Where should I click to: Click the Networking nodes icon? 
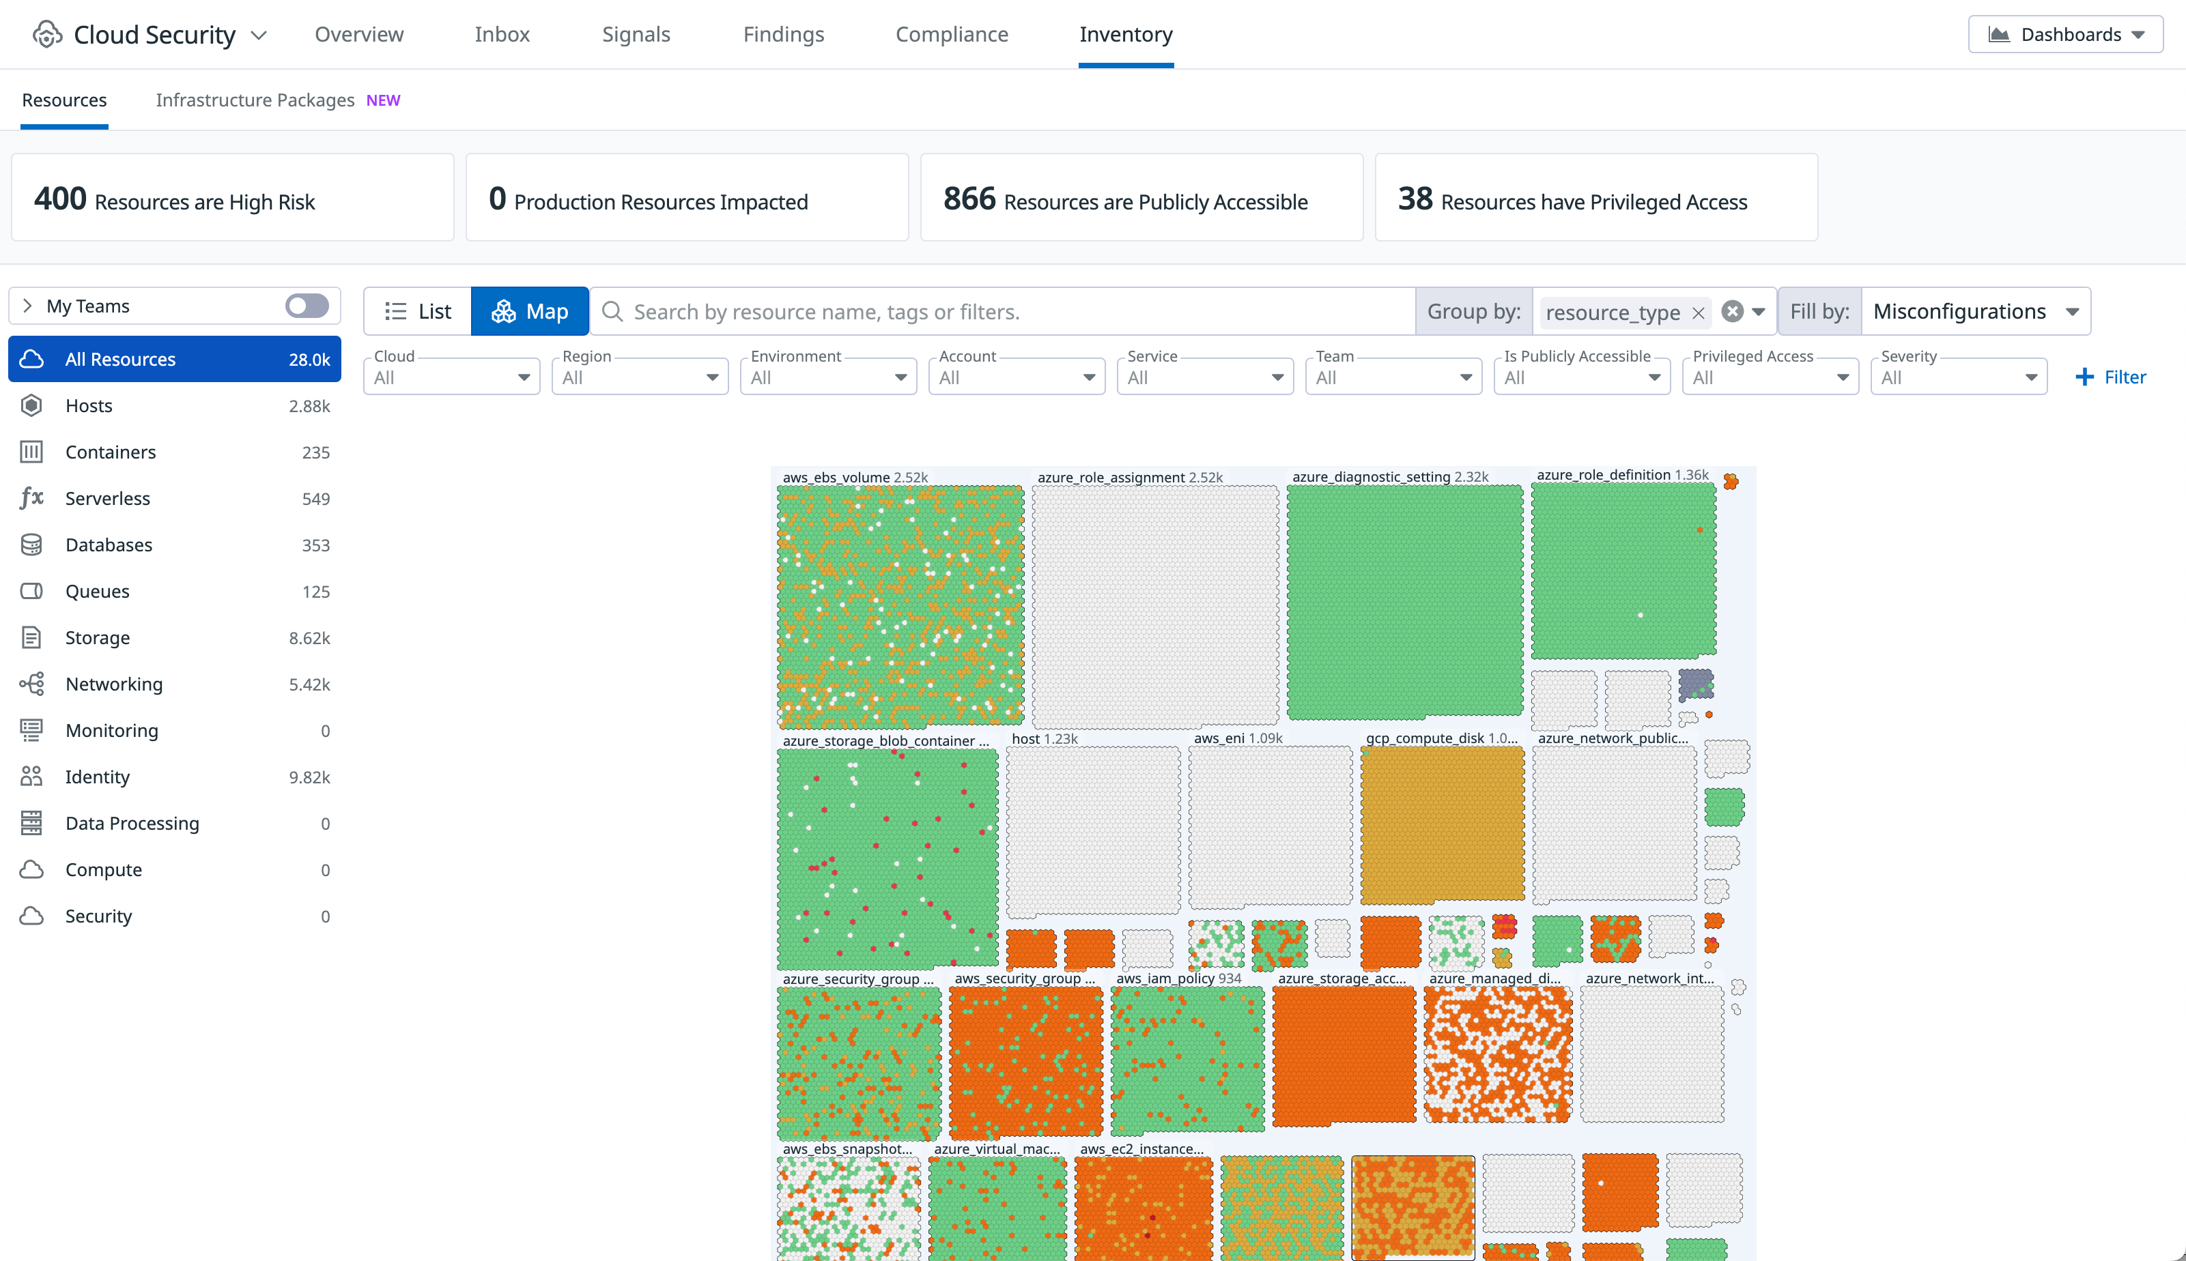(x=31, y=684)
